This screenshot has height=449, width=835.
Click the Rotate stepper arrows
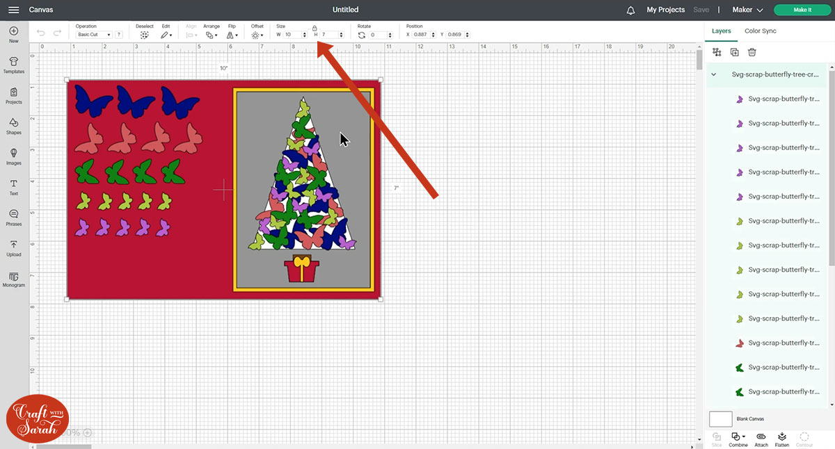coord(391,35)
